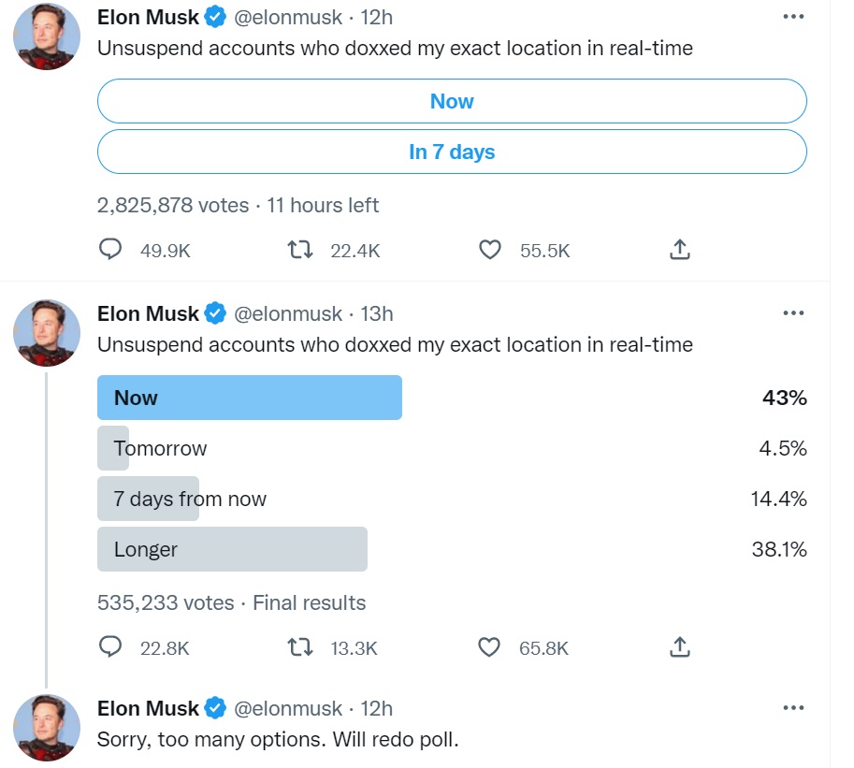Click the reply icon on the 49.9K tweet
The image size is (854, 768).
110,250
